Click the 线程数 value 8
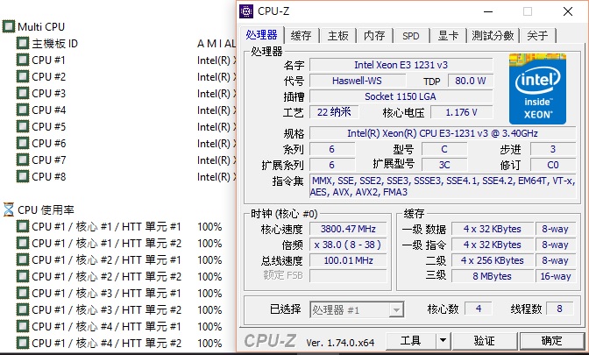This screenshot has width=589, height=355. [x=559, y=309]
